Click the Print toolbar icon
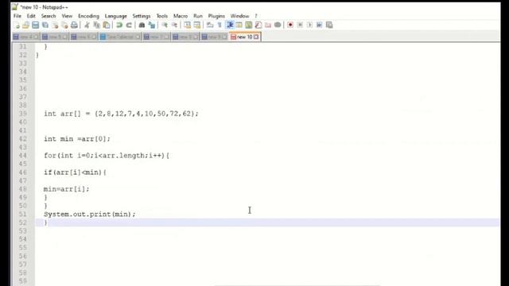The width and height of the screenshot is (509, 286). tap(74, 25)
